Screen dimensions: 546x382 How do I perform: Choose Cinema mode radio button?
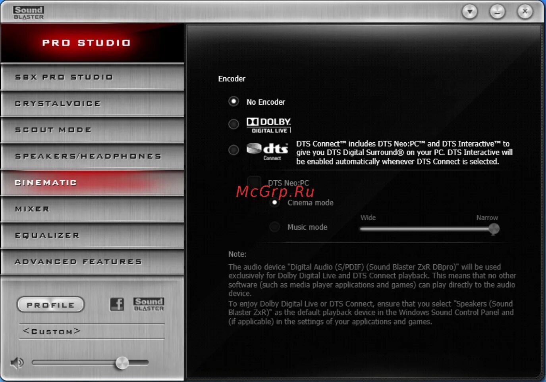point(274,202)
